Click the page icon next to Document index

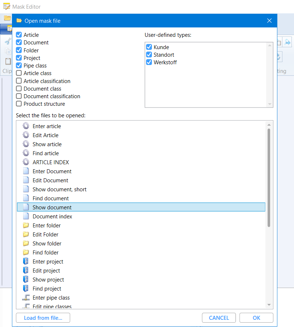[x=26, y=216]
